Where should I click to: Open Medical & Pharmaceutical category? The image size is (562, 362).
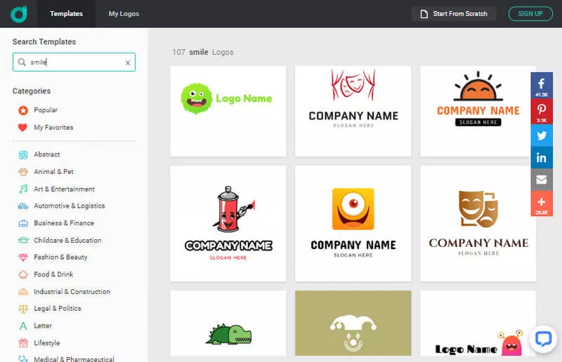pos(74,358)
